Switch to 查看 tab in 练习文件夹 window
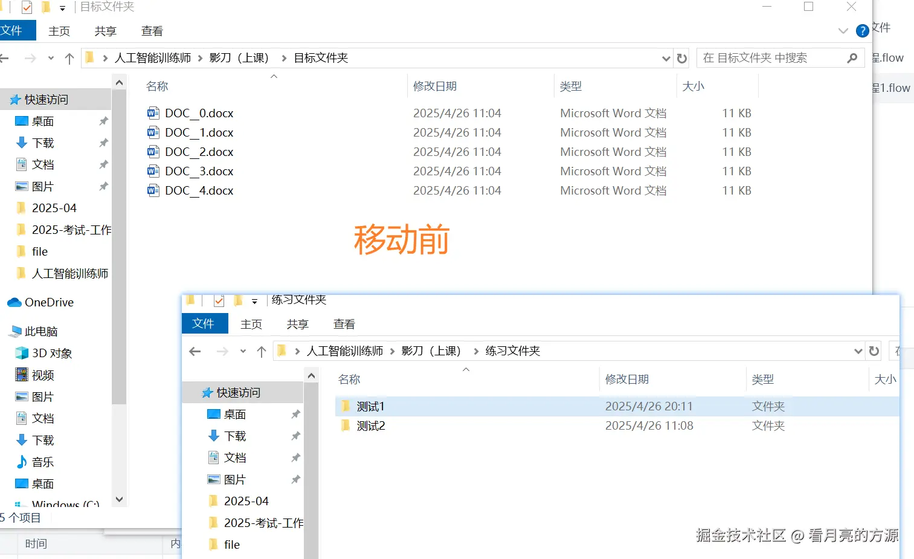Image resolution: width=914 pixels, height=559 pixels. click(x=344, y=324)
